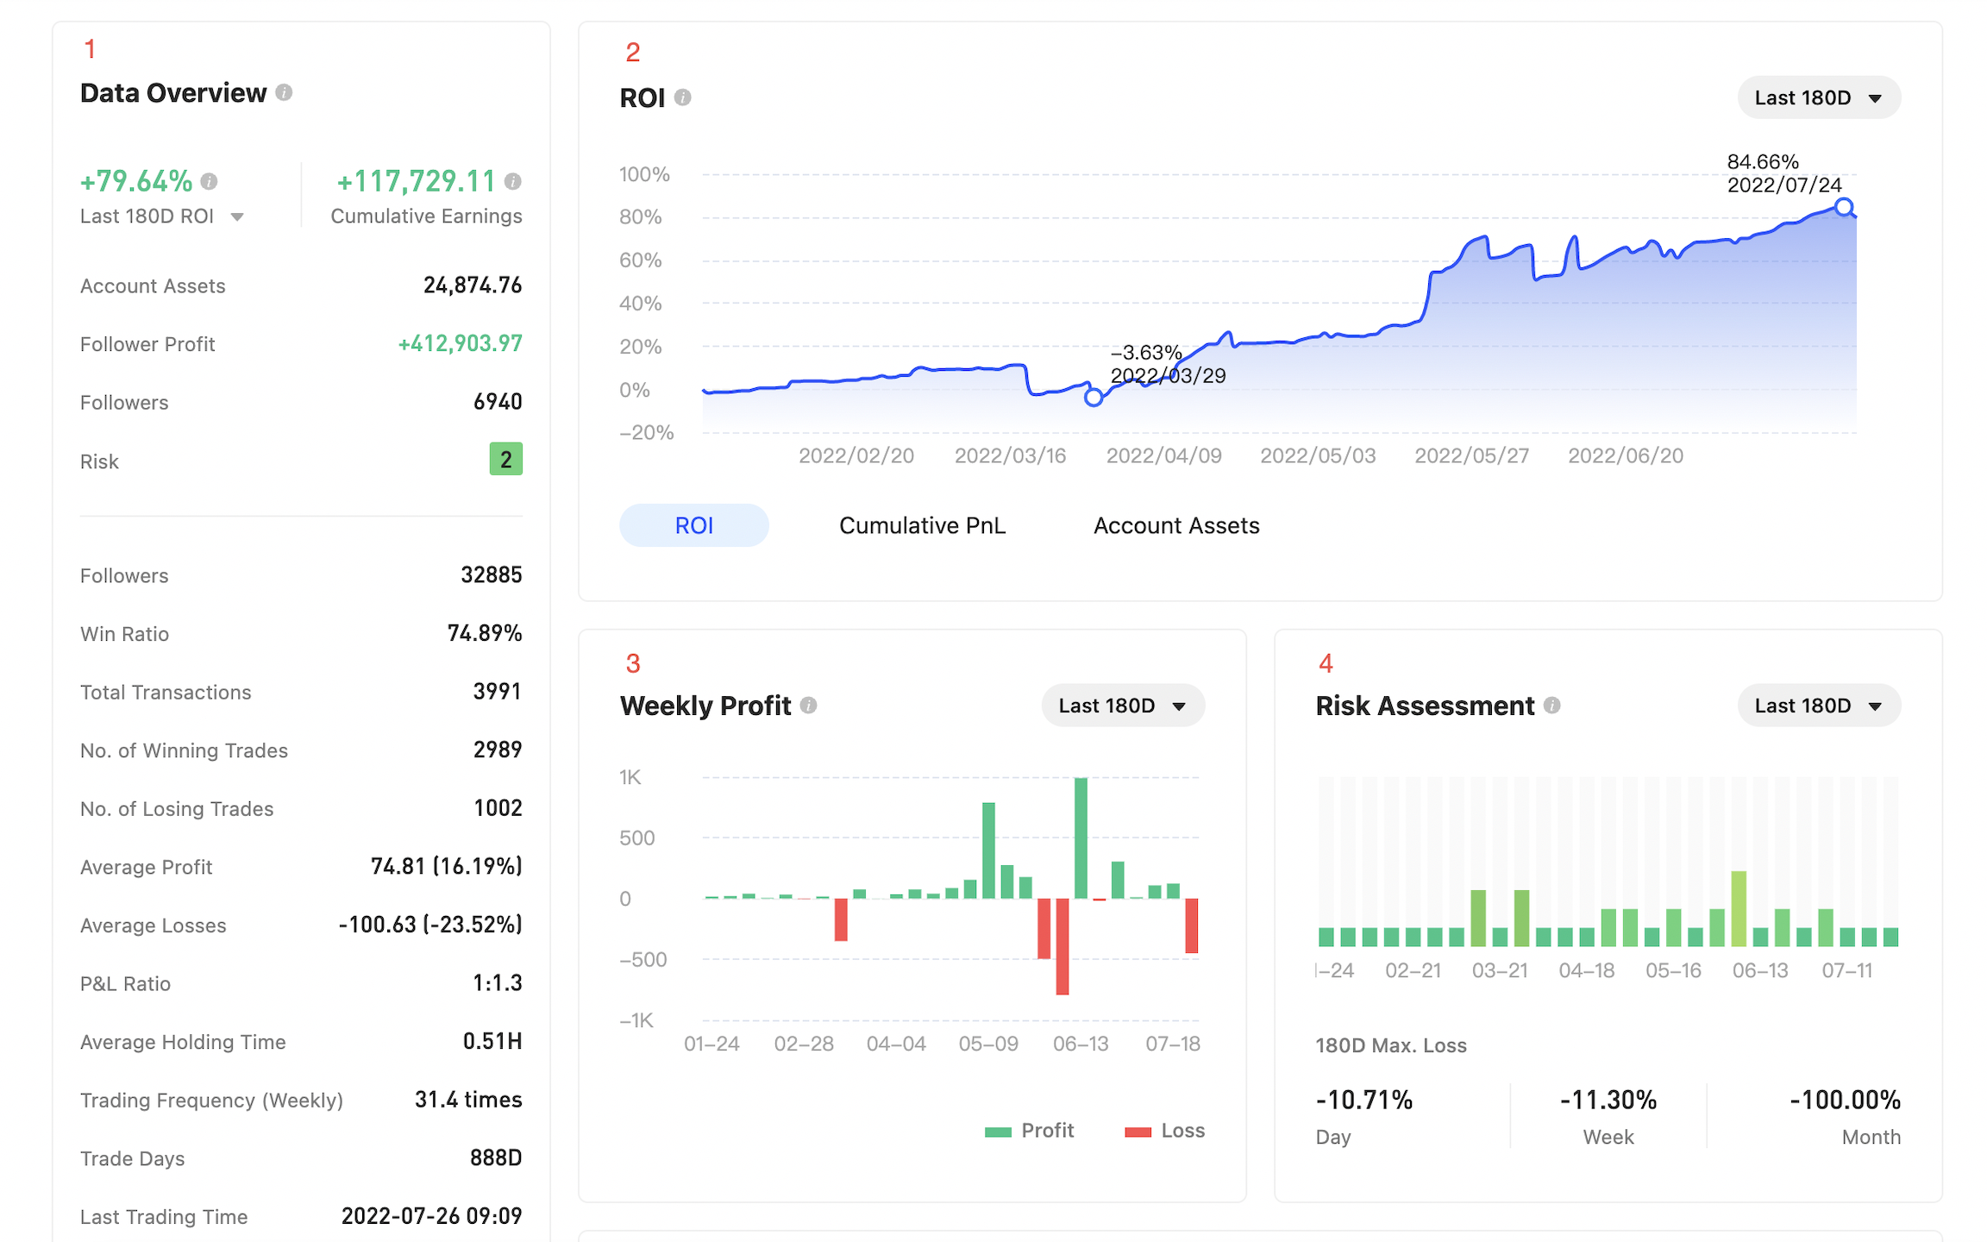Click info icon next to Weekly Profit
The width and height of the screenshot is (1987, 1242).
click(x=808, y=706)
